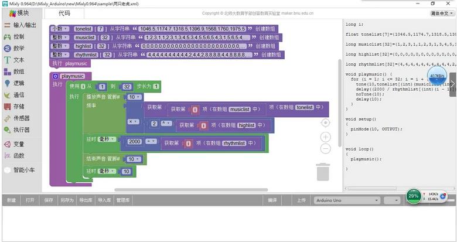Click the blue 40.7KB/s floating bubble
The image size is (457, 242).
click(437, 76)
